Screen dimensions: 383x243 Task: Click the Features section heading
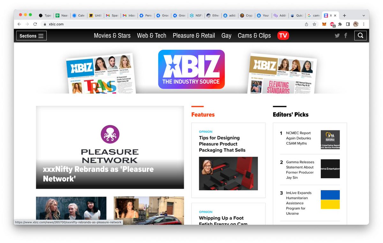[x=203, y=115]
